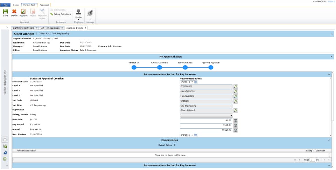The image size is (336, 170).
Task: Open the employee Profile dropdown
Action: pyautogui.click(x=78, y=15)
